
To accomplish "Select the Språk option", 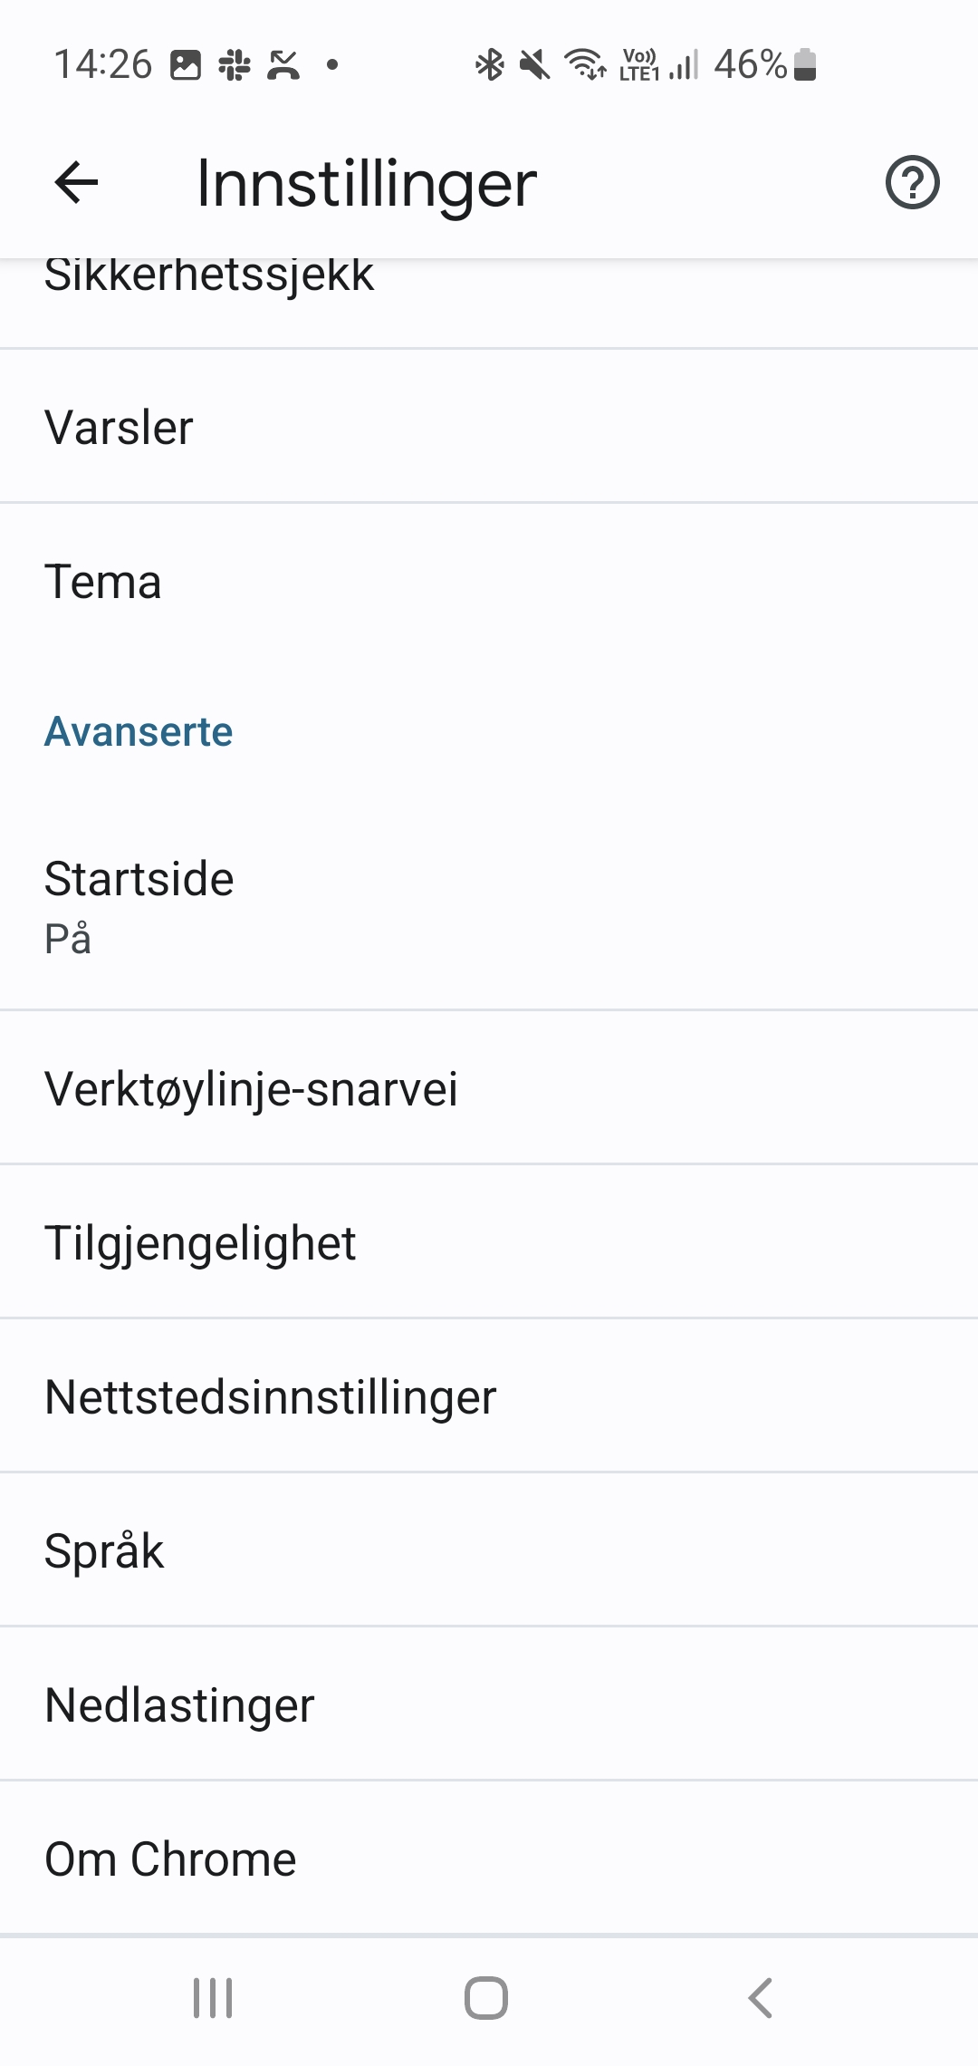I will (x=489, y=1550).
